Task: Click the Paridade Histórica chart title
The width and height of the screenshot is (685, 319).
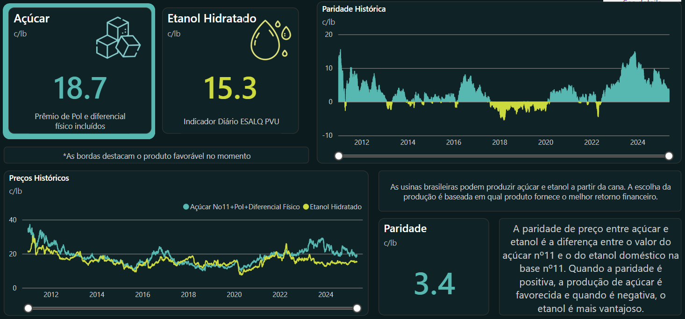Action: (354, 9)
